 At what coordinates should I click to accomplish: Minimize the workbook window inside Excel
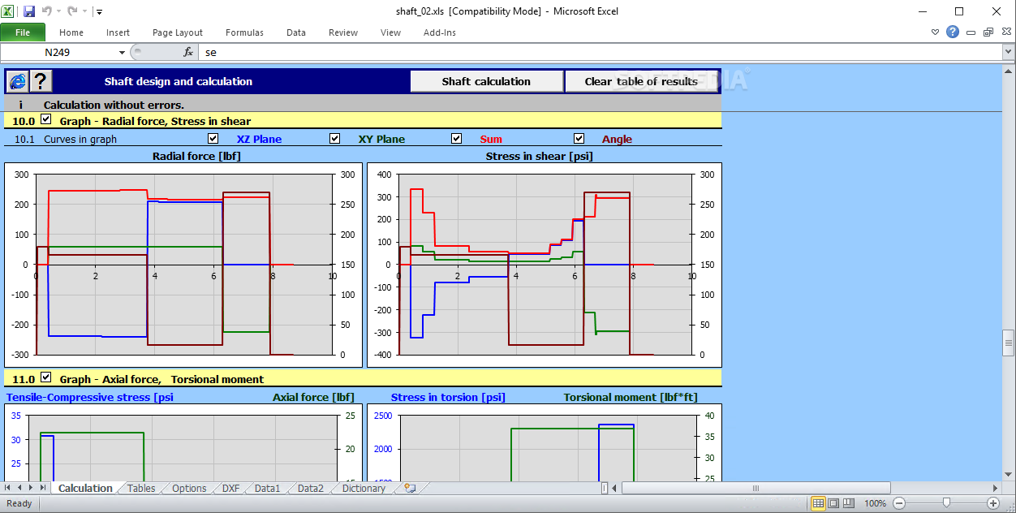tap(971, 32)
